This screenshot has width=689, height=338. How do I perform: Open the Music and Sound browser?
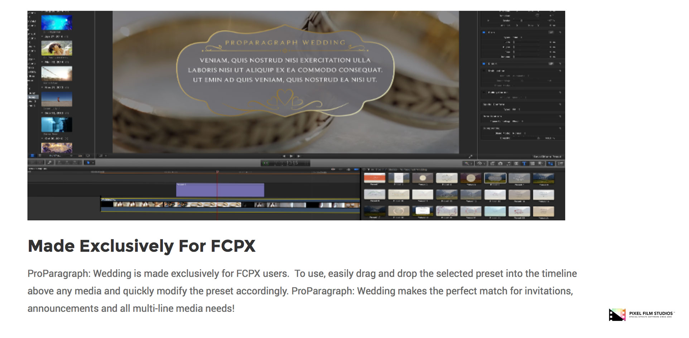(x=509, y=164)
